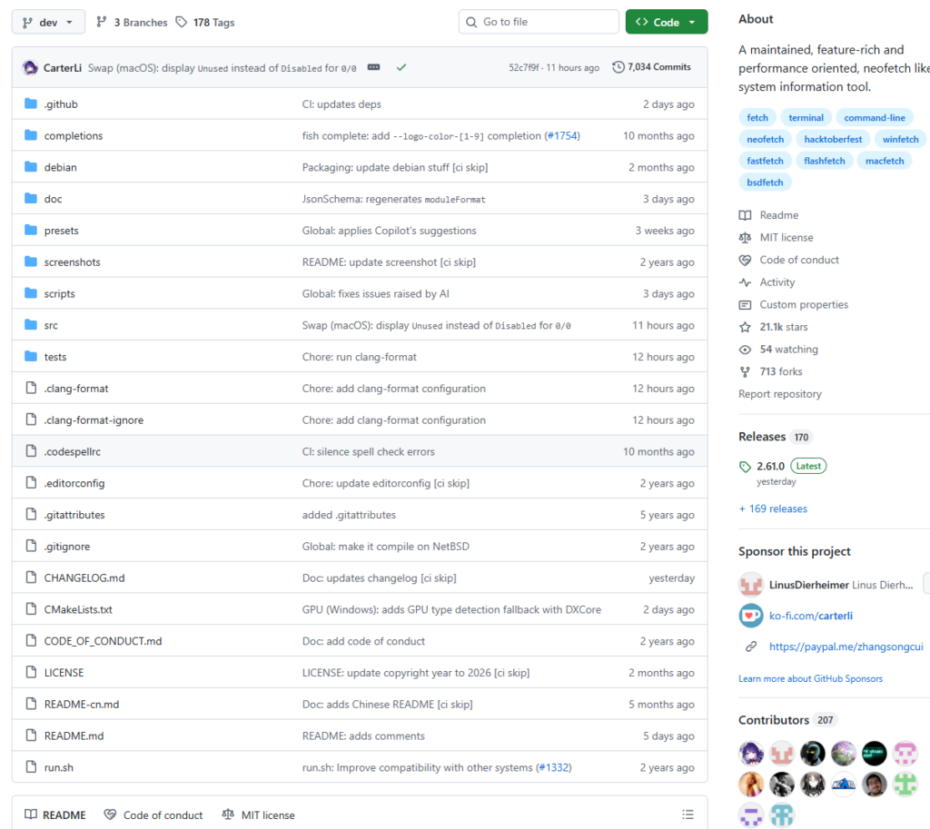Click the Report repository link
This screenshot has width=930, height=829.
pyautogui.click(x=779, y=394)
